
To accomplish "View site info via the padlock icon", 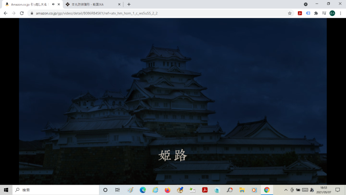I will [32, 13].
